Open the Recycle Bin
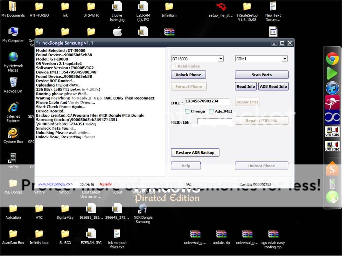Viewport: 342px width, 256px height. [13, 85]
